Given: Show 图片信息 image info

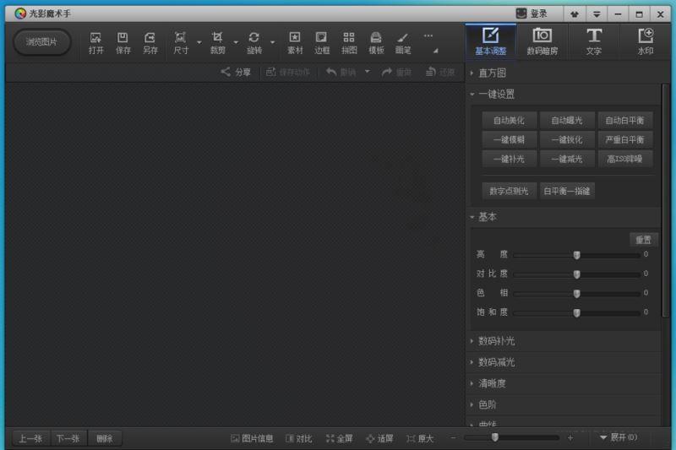Looking at the screenshot, I should pos(252,438).
